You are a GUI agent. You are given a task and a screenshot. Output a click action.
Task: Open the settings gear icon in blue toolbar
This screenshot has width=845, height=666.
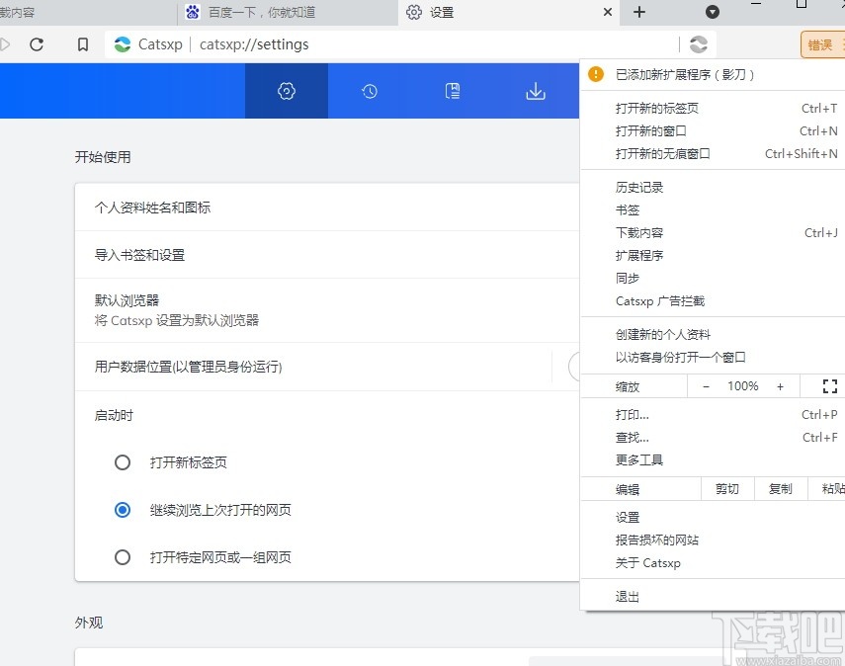tap(286, 90)
